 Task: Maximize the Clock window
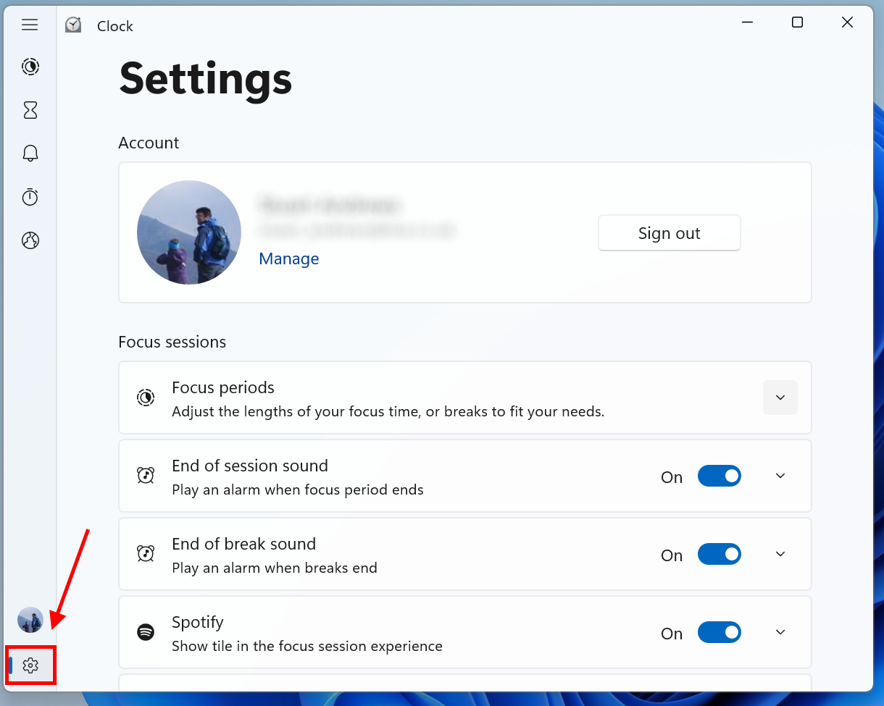(797, 22)
